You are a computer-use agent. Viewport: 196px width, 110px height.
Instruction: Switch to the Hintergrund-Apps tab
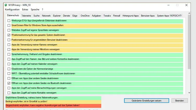(x=130, y=16)
